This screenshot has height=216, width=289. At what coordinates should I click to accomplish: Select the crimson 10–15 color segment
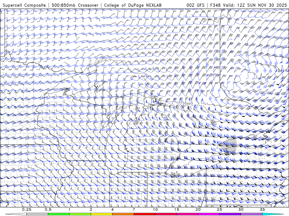coord(166,214)
